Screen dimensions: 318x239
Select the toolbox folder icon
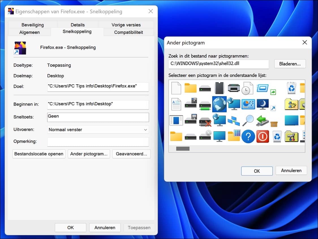pyautogui.click(x=291, y=136)
